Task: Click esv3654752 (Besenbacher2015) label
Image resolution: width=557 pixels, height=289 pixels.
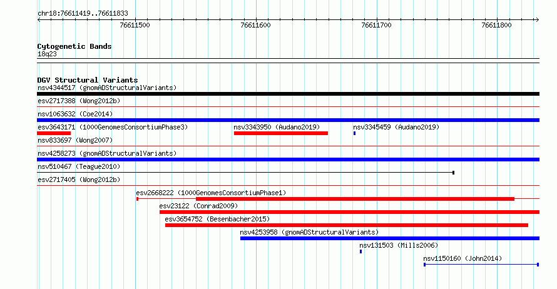Action: click(x=217, y=219)
